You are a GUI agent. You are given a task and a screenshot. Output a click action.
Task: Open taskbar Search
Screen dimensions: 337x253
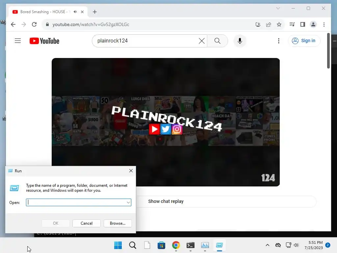[132, 245]
